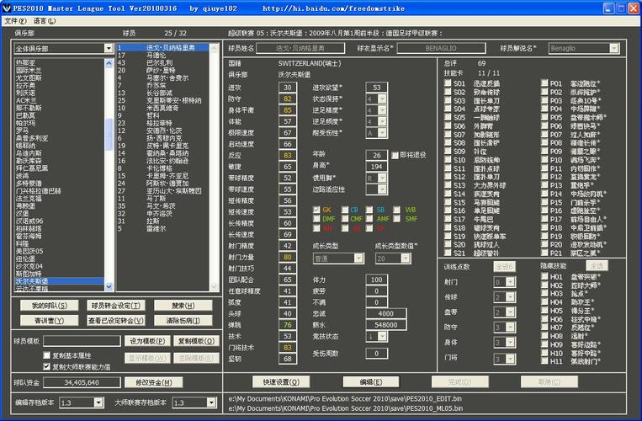Tick the WB position checkbox
Image resolution: width=642 pixels, height=421 pixels.
[397, 210]
